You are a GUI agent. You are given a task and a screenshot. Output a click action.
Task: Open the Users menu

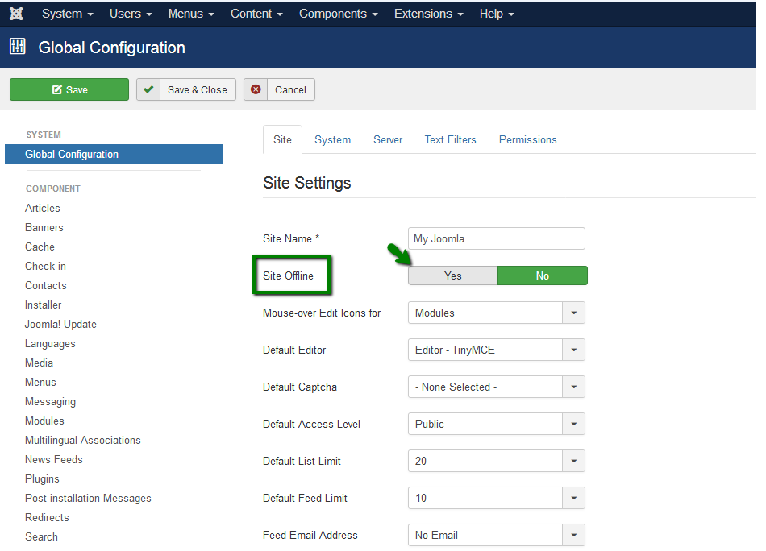131,14
